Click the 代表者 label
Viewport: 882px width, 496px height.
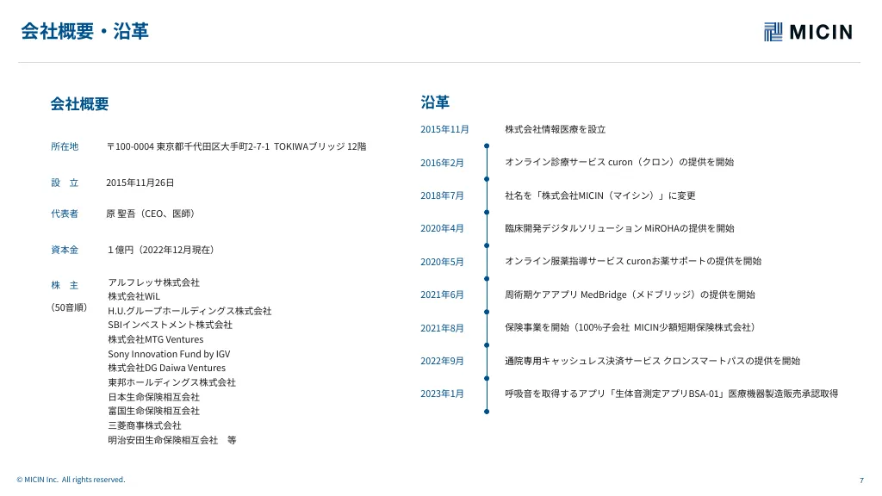point(65,214)
